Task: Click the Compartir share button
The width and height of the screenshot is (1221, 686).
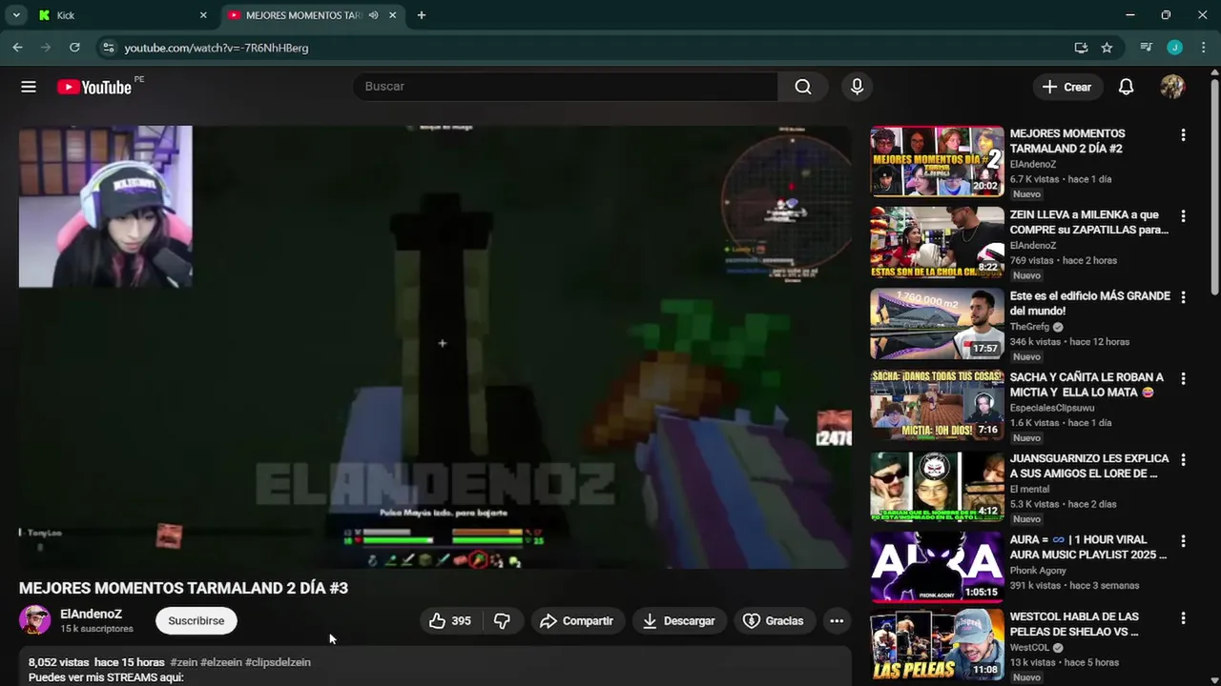Action: pos(576,620)
